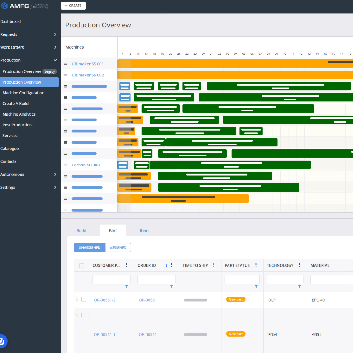
Task: Click the CREATE button
Action: coord(73,6)
